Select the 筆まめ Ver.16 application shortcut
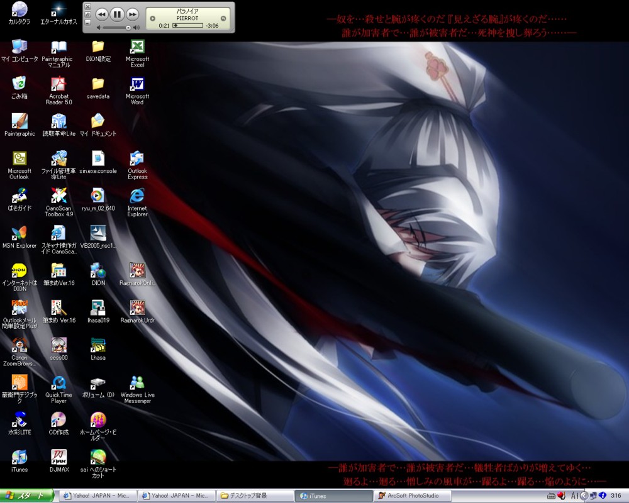Image resolution: width=629 pixels, height=503 pixels. [x=58, y=312]
